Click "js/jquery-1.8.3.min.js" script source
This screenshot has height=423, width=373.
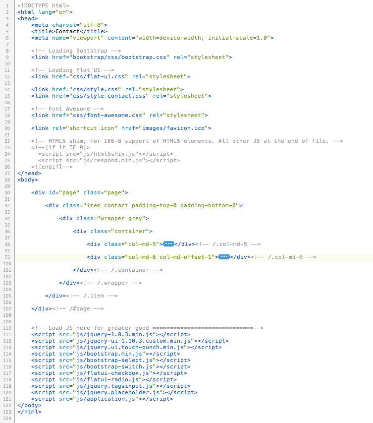click(x=114, y=335)
